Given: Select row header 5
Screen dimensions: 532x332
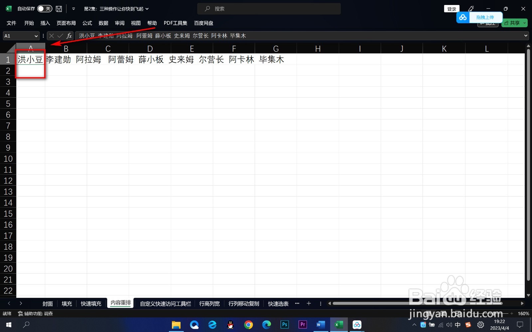Looking at the screenshot, I should click(x=8, y=104).
